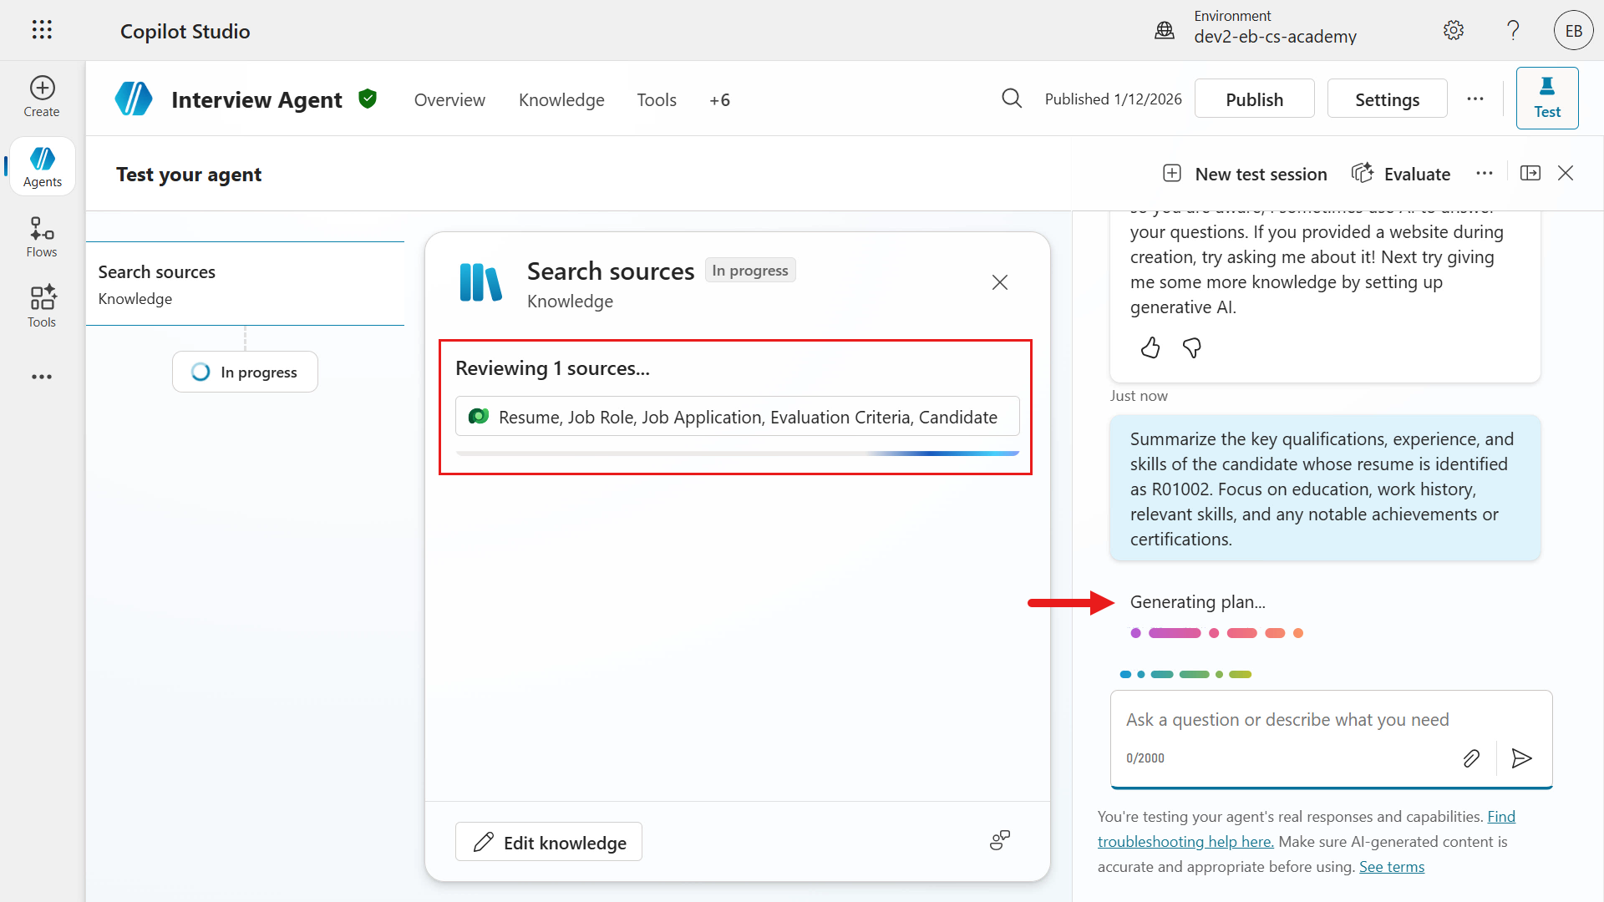Click the thumbs up feedback icon
This screenshot has width=1604, height=902.
[x=1150, y=347]
